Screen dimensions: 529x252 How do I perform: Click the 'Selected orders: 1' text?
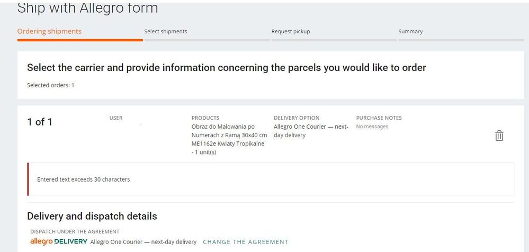click(51, 85)
